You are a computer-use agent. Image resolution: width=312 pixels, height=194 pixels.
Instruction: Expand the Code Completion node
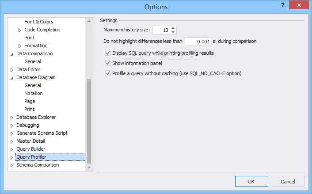click(x=19, y=30)
